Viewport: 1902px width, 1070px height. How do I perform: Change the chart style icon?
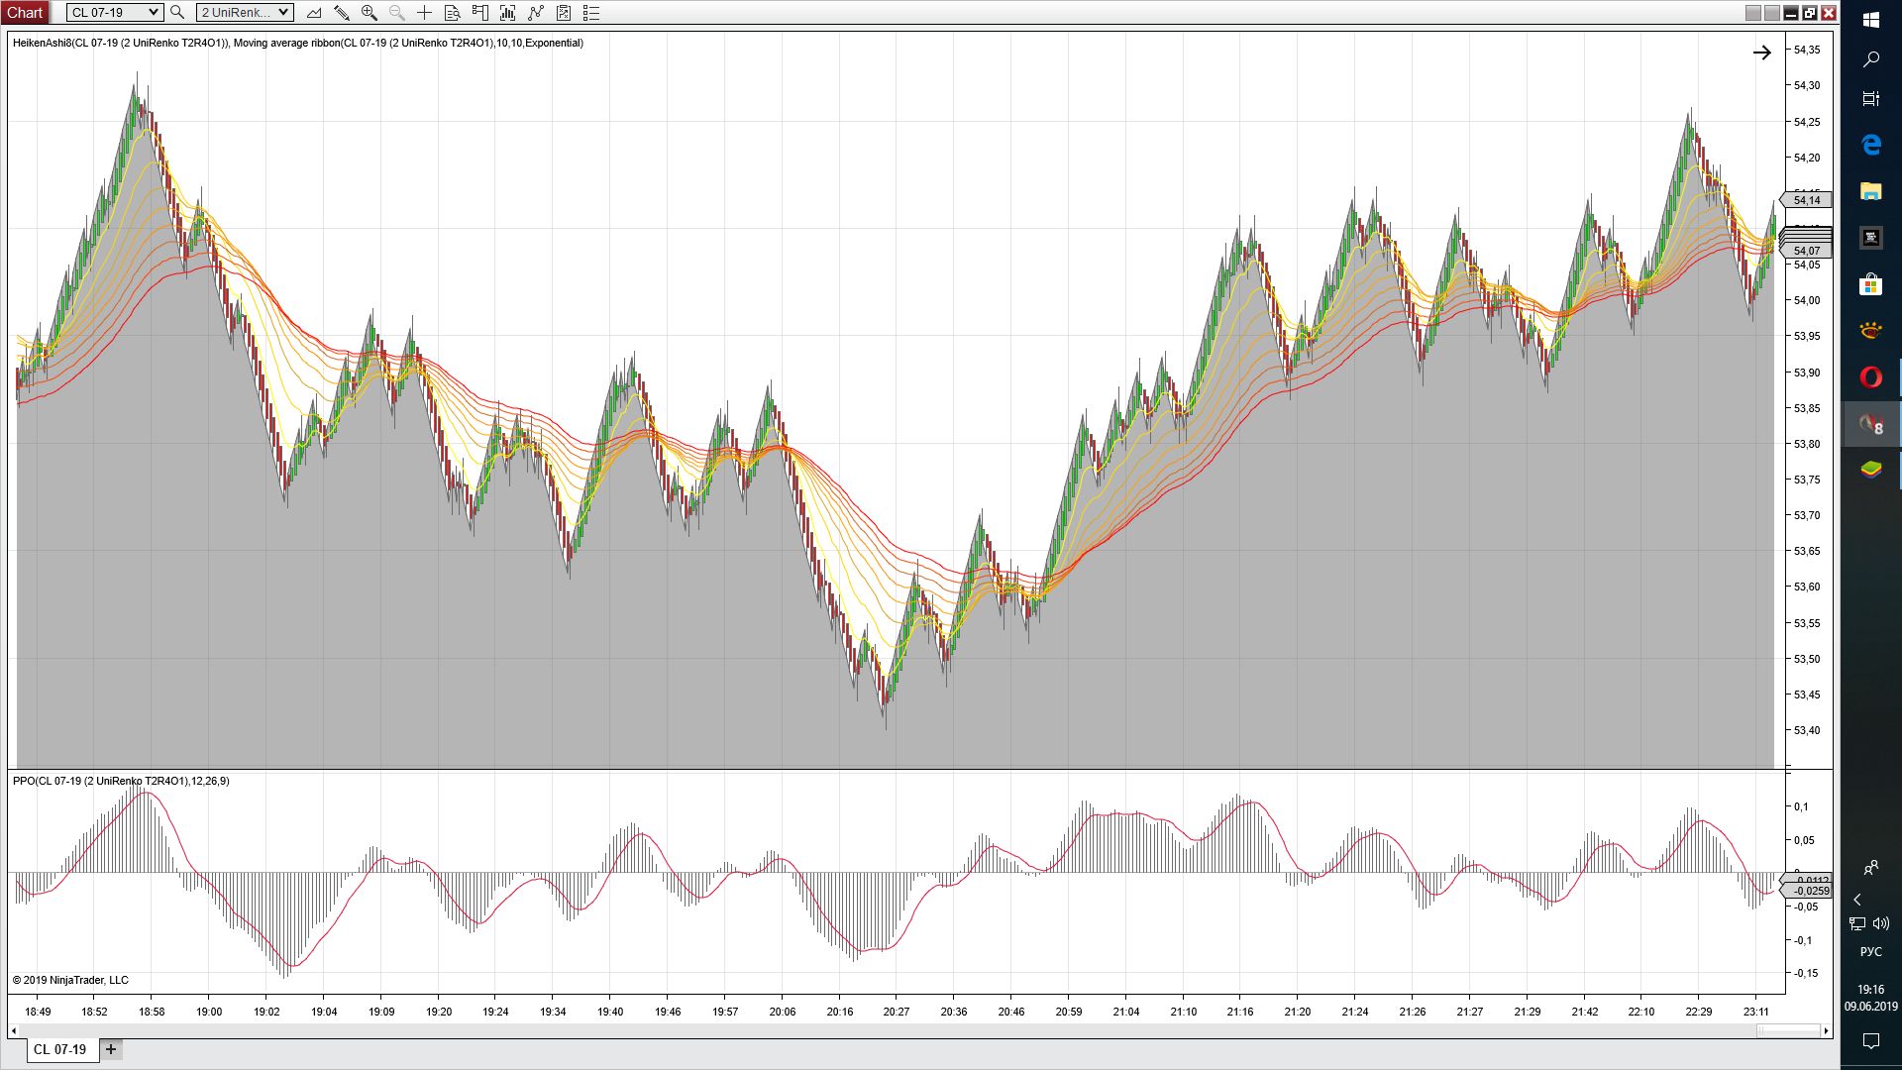click(x=313, y=13)
